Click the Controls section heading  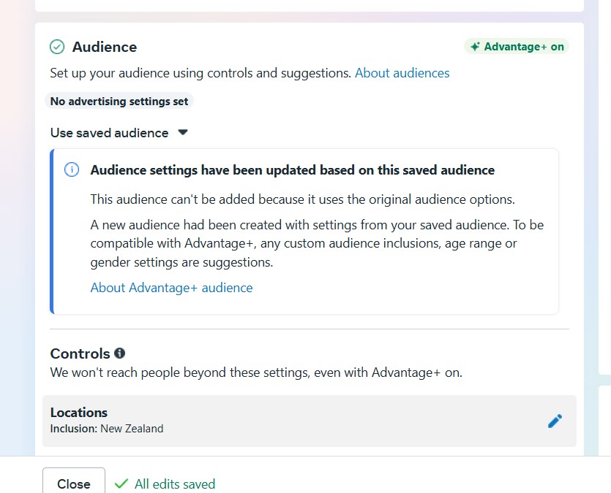click(80, 353)
